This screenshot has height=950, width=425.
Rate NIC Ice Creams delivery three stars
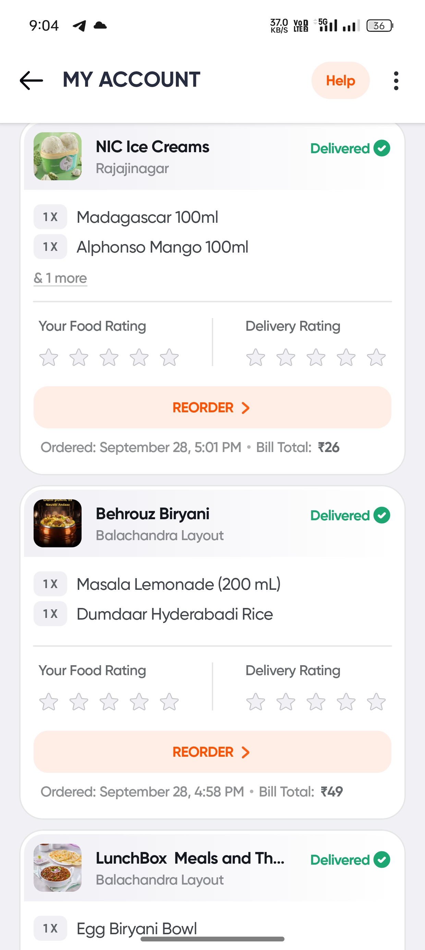(x=316, y=357)
